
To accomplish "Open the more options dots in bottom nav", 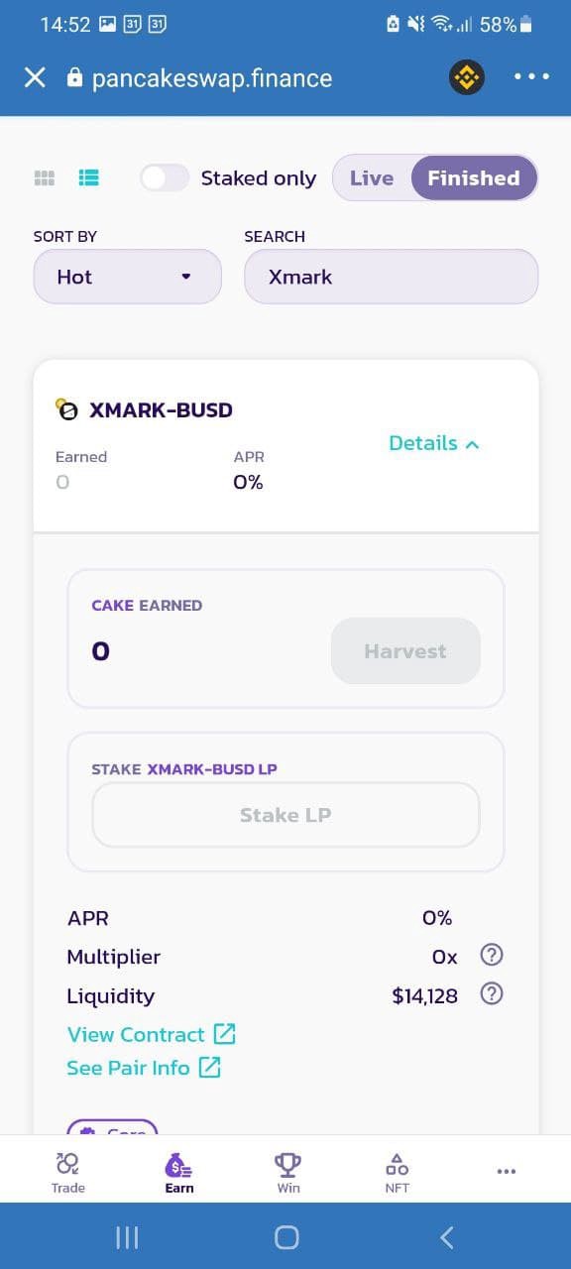I will (x=507, y=1171).
